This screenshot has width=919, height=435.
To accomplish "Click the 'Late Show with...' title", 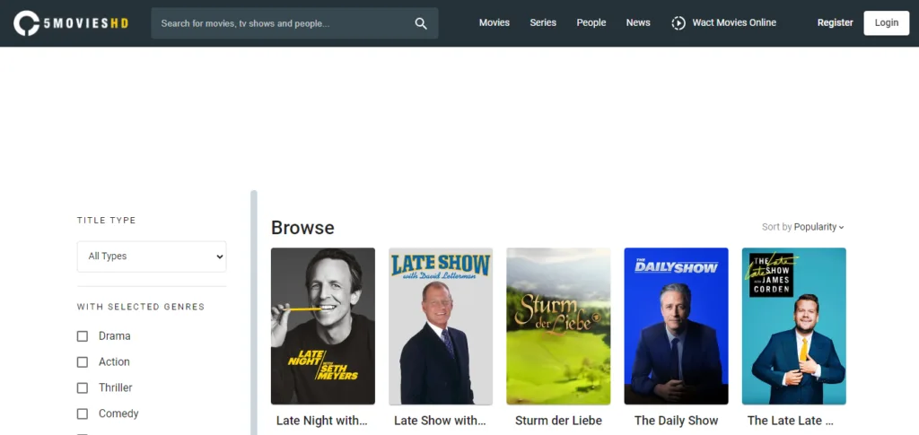I will (440, 421).
